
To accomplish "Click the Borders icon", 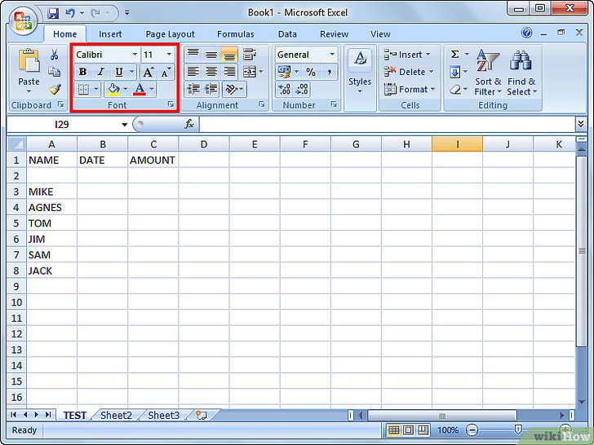I will click(x=83, y=90).
